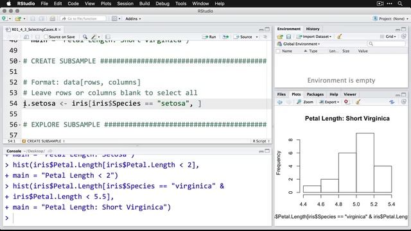
Task: Click the screen recording icon in menu bar
Action: click(380, 3)
